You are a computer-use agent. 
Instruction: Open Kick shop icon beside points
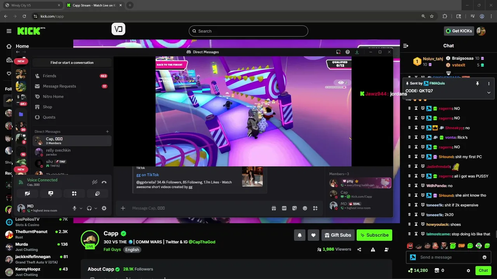(x=436, y=270)
